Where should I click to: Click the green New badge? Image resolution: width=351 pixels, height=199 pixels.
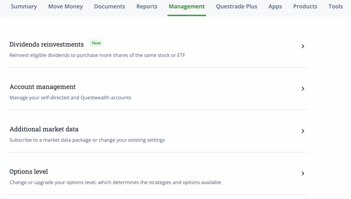pos(96,43)
